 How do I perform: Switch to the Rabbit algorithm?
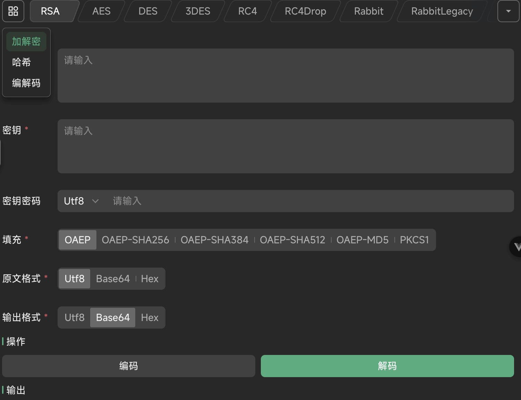coord(368,11)
